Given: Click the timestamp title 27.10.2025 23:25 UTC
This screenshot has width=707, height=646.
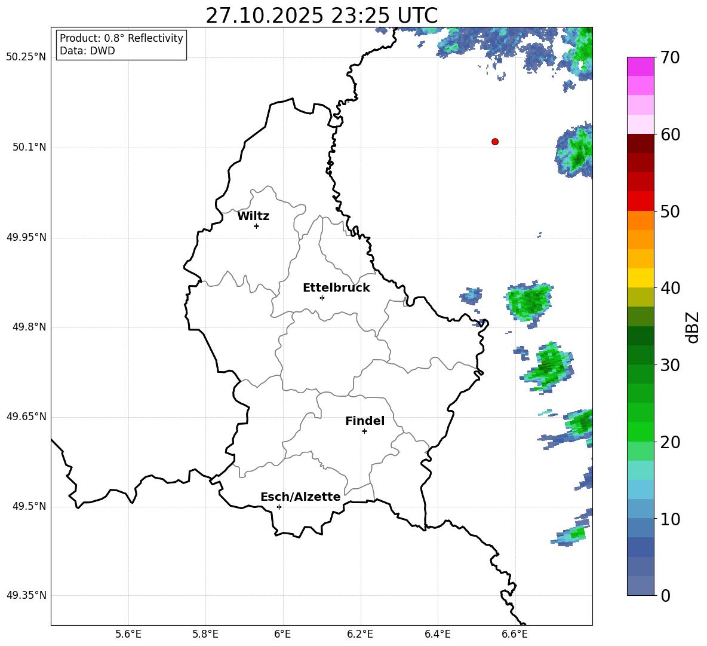Looking at the screenshot, I should point(322,16).
